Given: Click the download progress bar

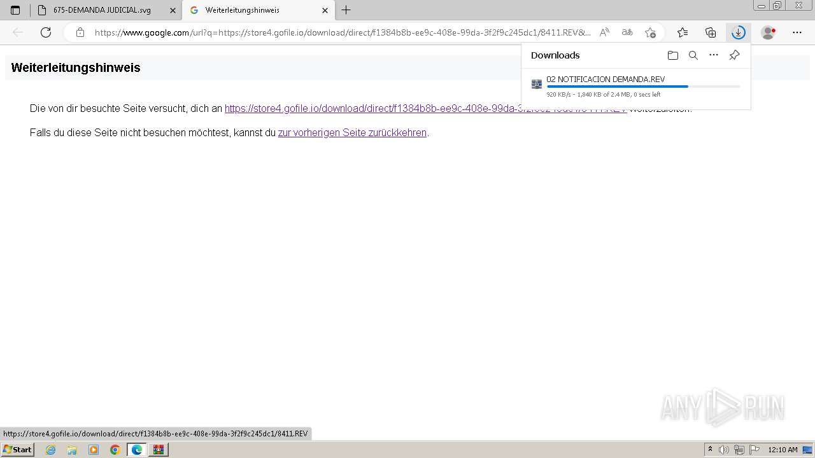Looking at the screenshot, I should click(643, 87).
